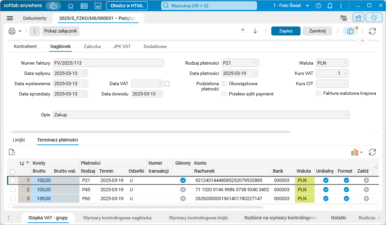
Task: Click the document info icon above payment table
Action: click(12, 152)
